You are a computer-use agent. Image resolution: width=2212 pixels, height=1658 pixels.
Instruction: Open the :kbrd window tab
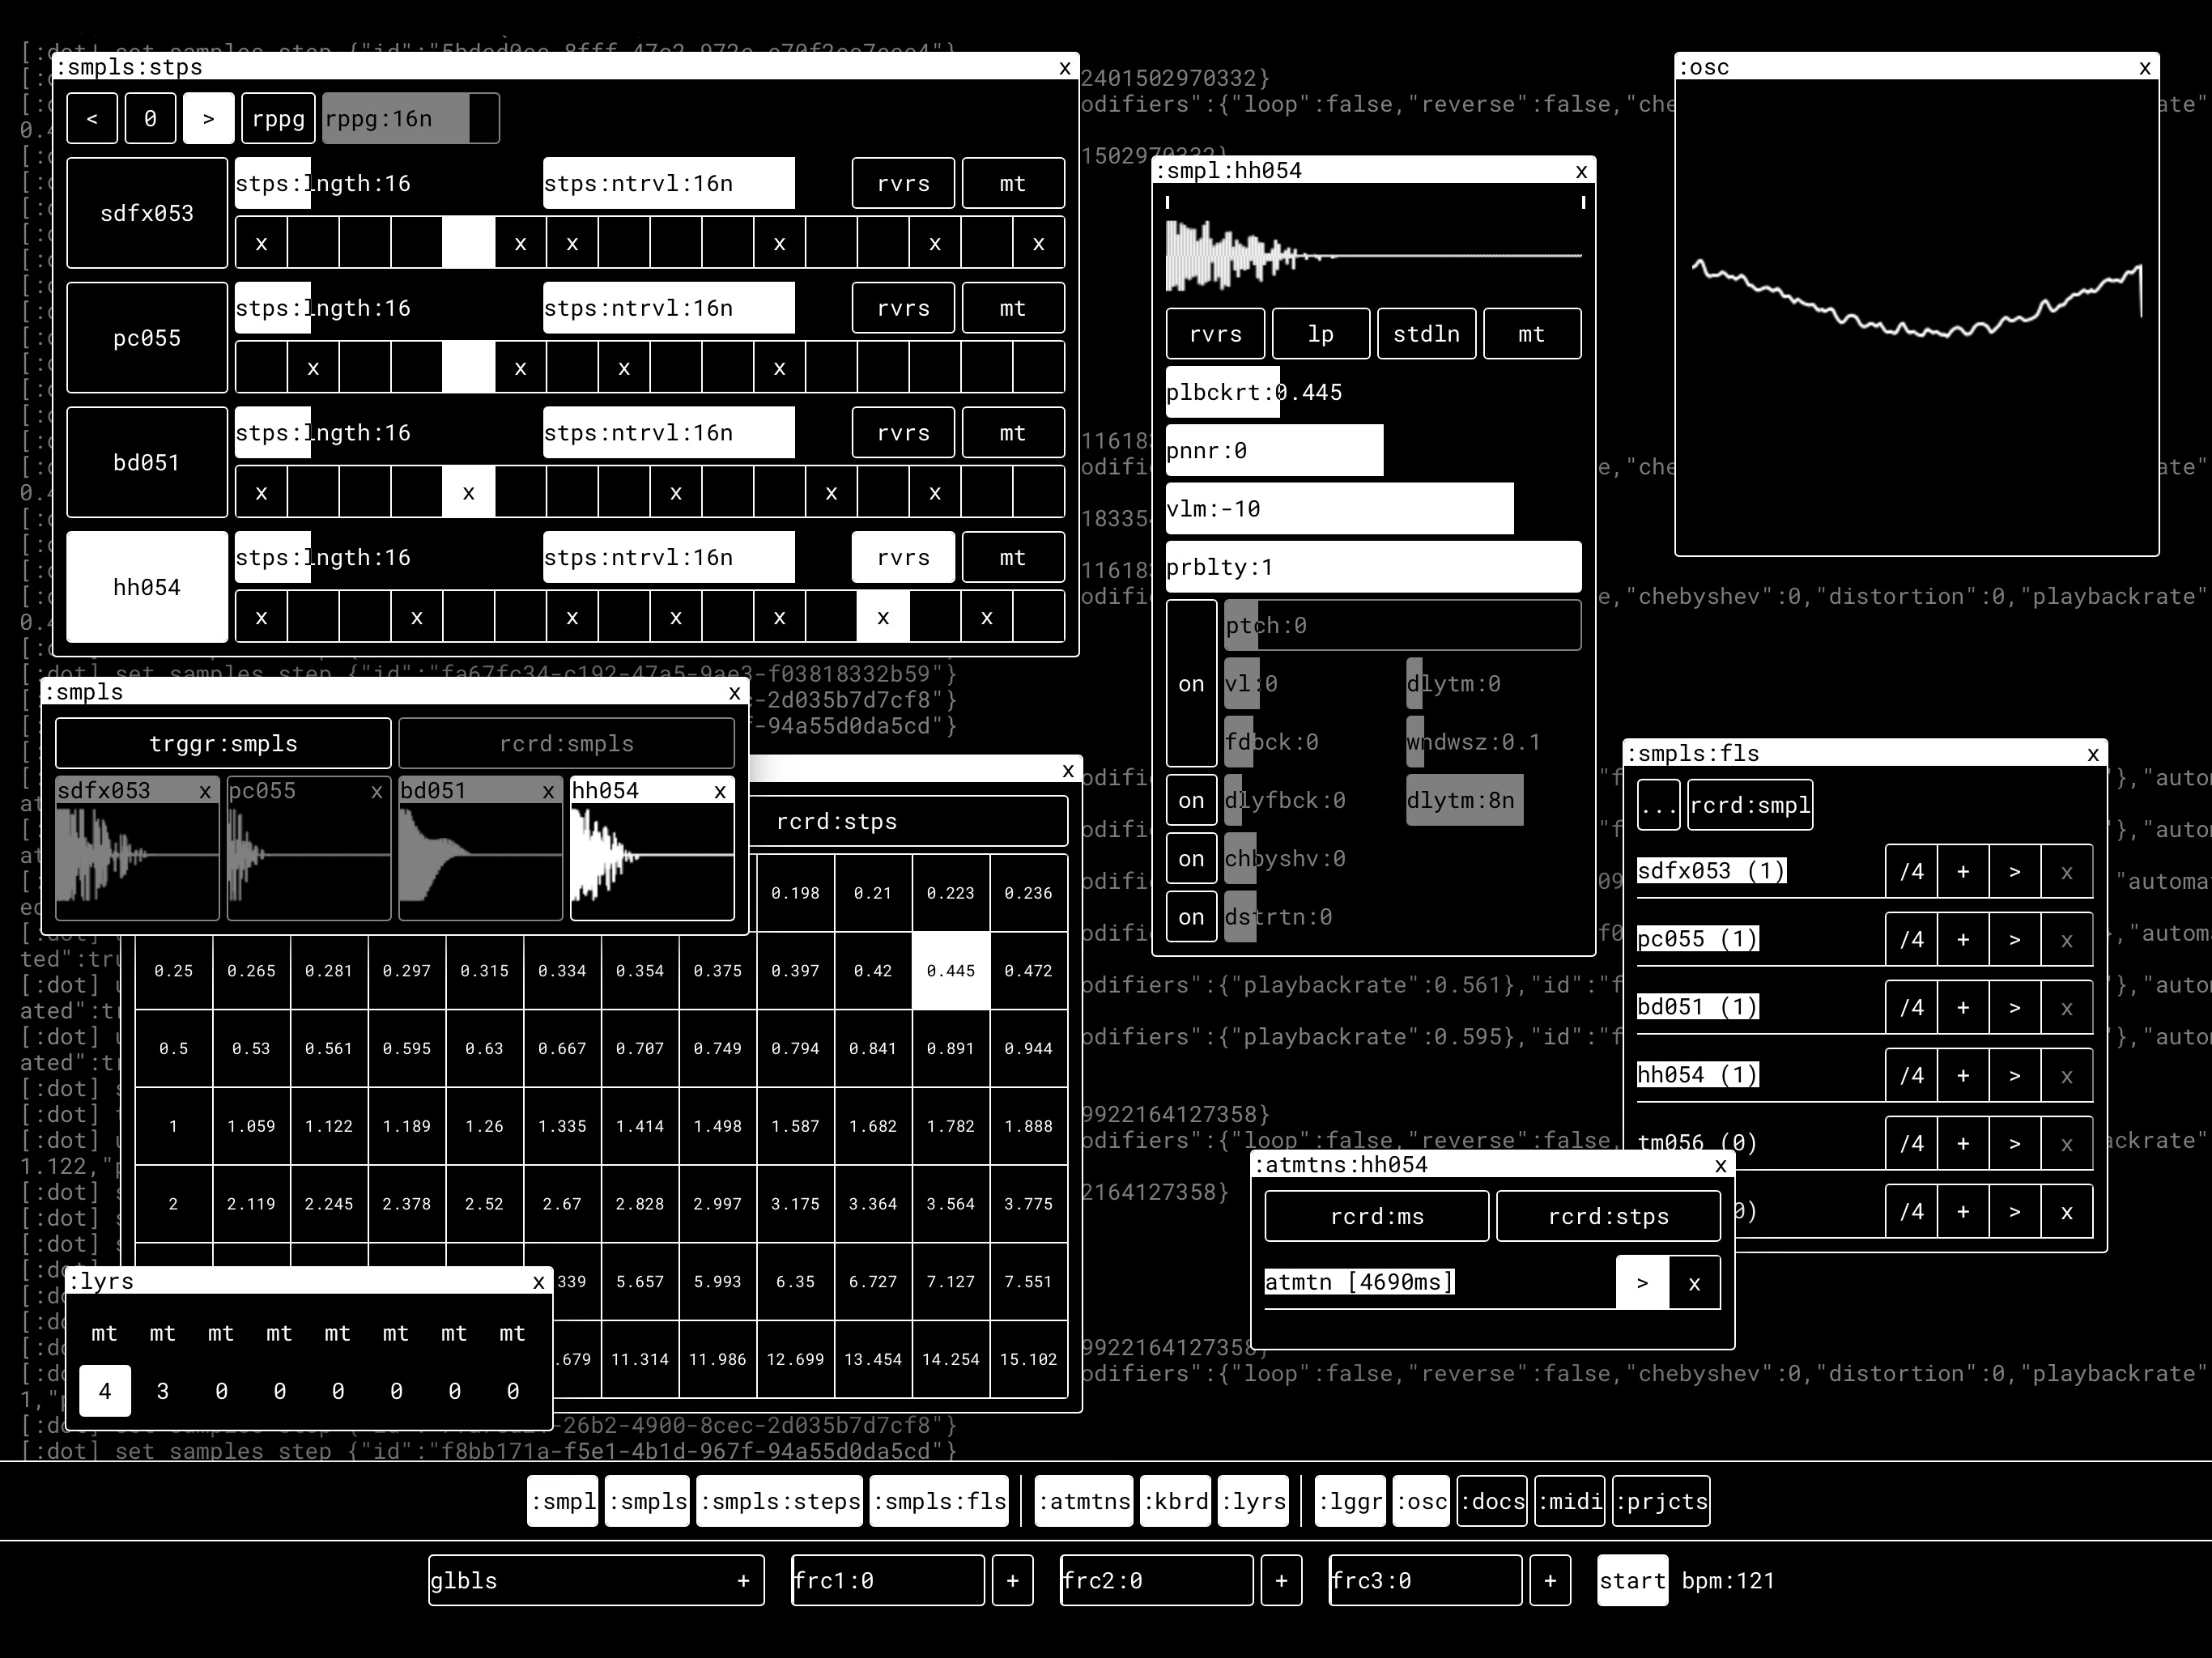1176,1502
